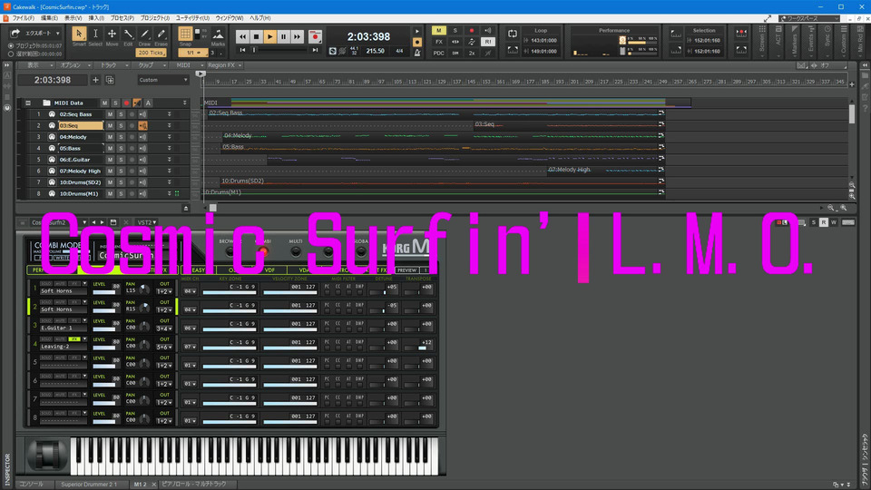Viewport: 871px width, 490px height.
Task: Click the FX button in Mix module
Action: click(439, 42)
